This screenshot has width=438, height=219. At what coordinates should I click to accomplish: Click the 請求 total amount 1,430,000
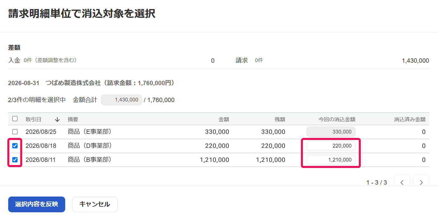coord(415,61)
